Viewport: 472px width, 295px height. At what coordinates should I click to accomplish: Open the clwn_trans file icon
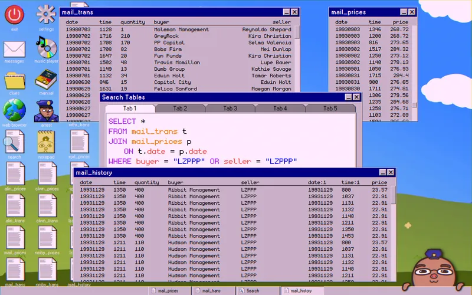point(47,205)
